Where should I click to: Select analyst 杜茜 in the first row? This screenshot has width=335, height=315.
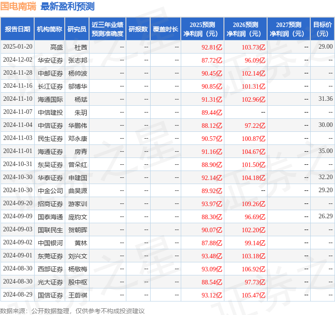point(81,47)
